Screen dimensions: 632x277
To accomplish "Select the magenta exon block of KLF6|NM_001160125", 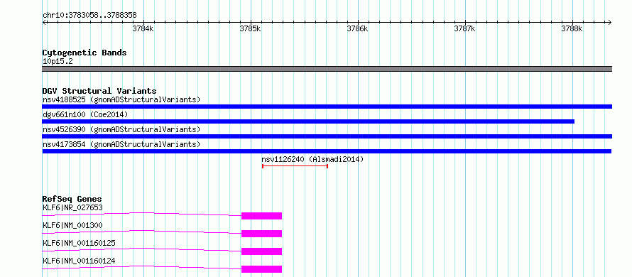I will (x=261, y=251).
